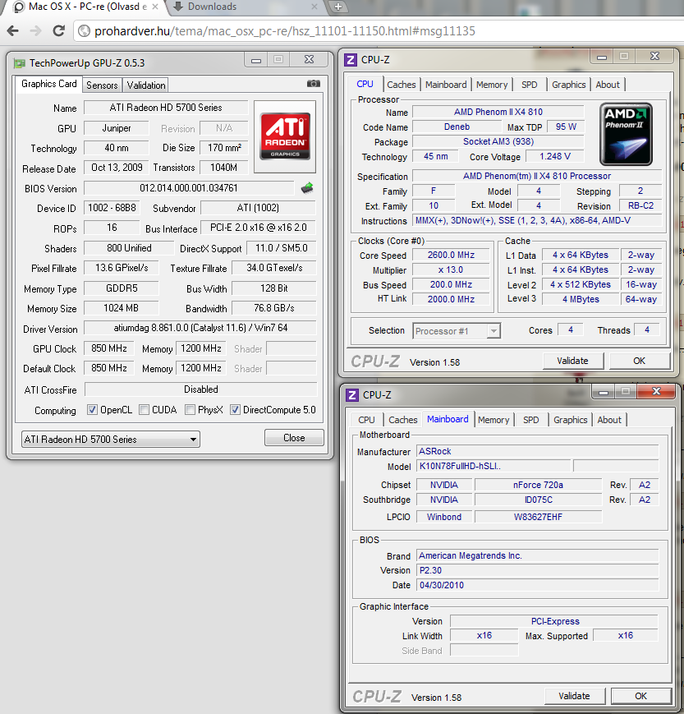
Task: Click the GPU-Z Driver Version field
Action: coord(200,328)
